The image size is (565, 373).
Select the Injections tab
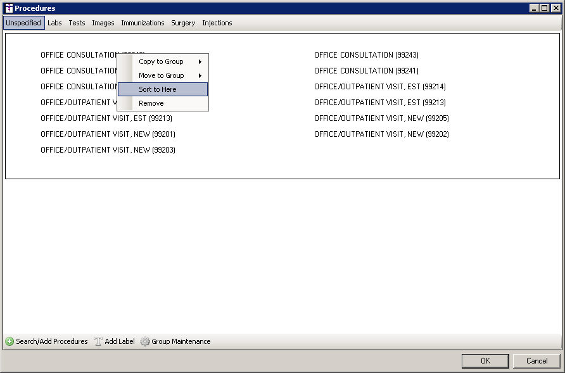[x=217, y=23]
